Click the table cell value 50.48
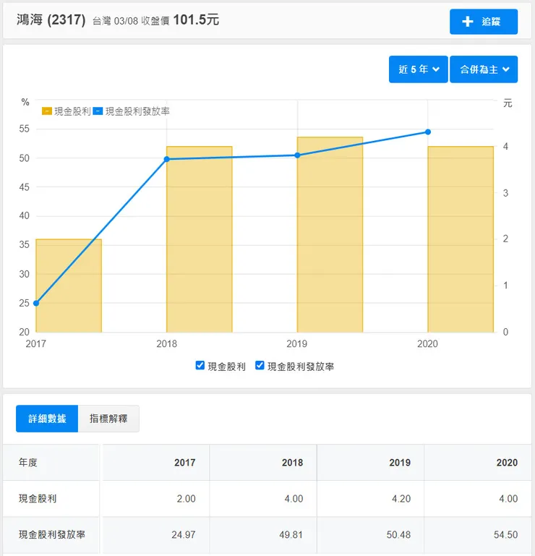Image resolution: width=535 pixels, height=556 pixels. 398,534
